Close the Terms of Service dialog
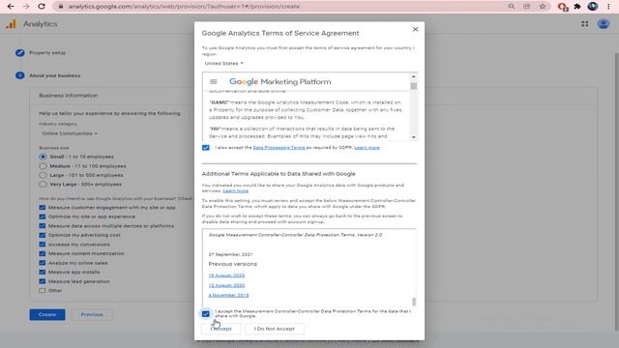Image resolution: width=619 pixels, height=348 pixels. tap(415, 29)
